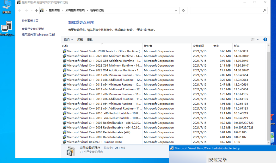Open the address bar history dropdown
Image resolution: width=276 pixels, height=163 pixels.
point(176,10)
